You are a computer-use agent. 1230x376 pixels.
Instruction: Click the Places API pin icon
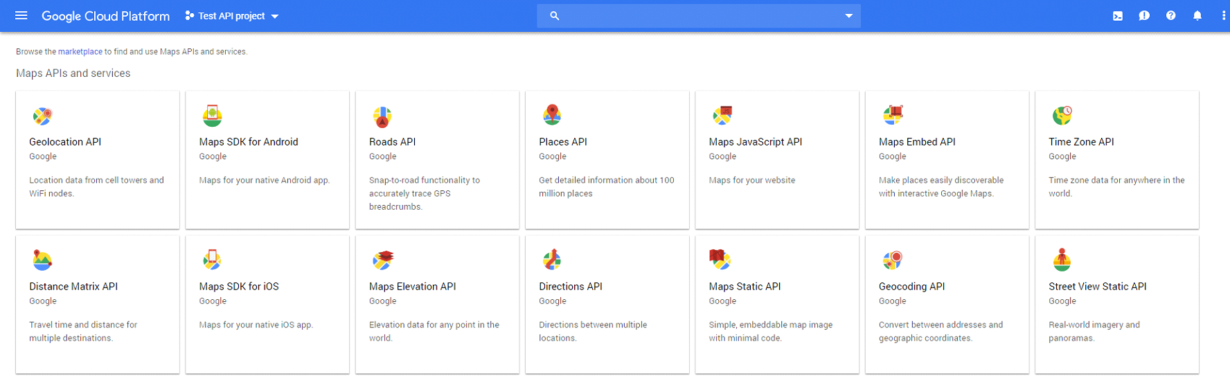pos(552,115)
